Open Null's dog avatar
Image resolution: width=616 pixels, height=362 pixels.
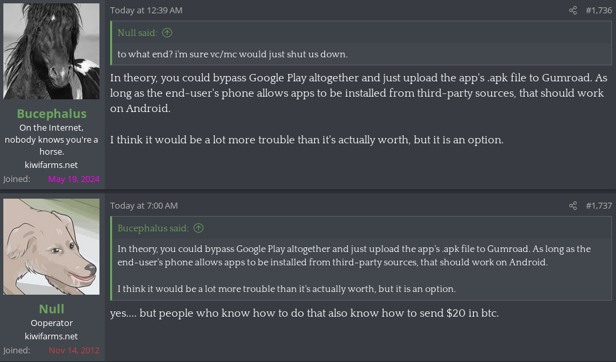point(51,247)
